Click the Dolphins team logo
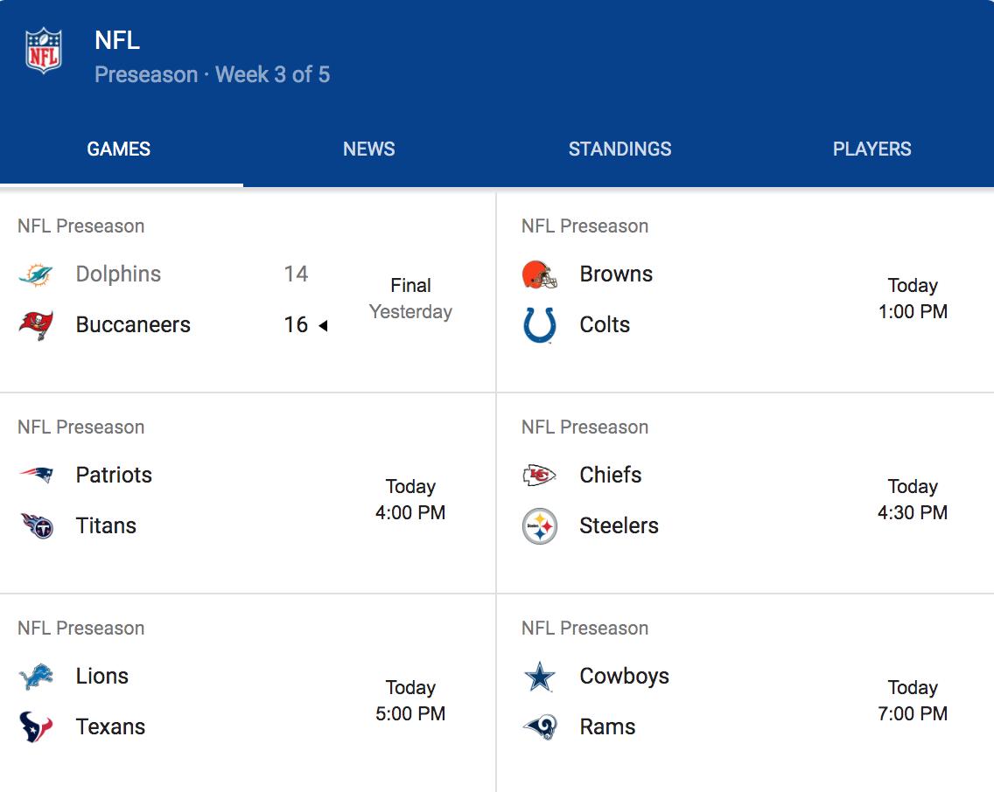 (x=36, y=274)
